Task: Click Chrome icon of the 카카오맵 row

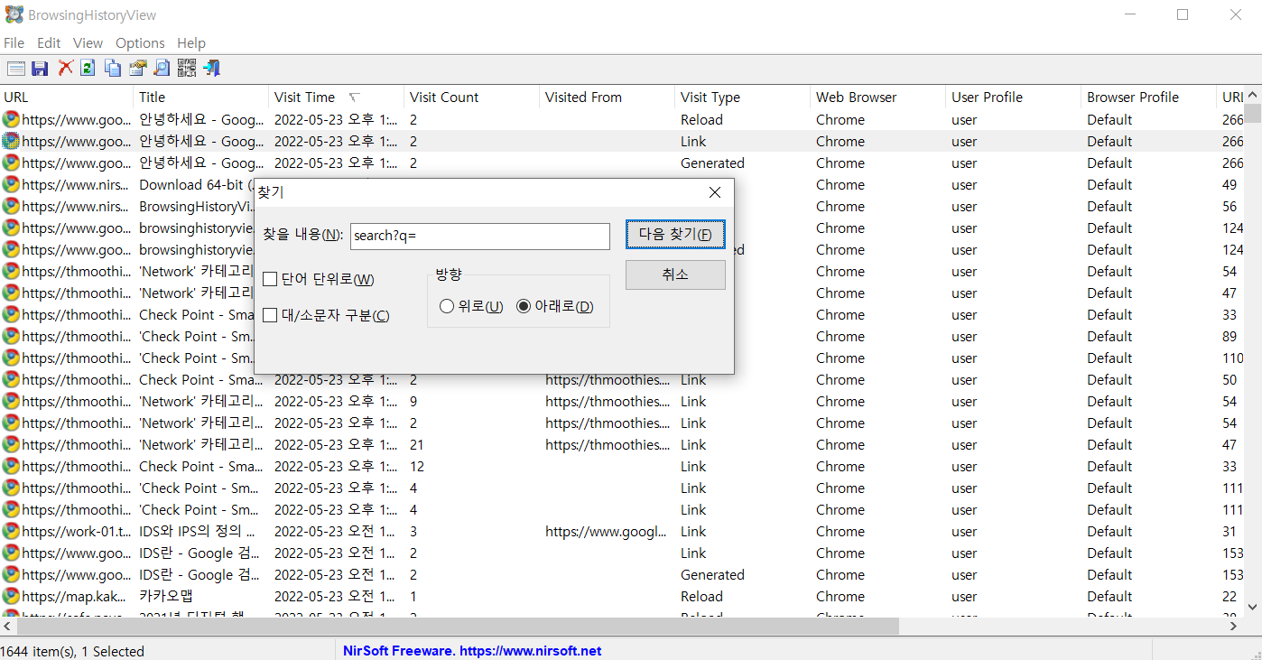Action: tap(11, 596)
